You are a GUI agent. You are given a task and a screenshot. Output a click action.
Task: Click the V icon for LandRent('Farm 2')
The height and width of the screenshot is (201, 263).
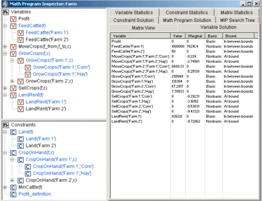pyautogui.click(x=20, y=109)
